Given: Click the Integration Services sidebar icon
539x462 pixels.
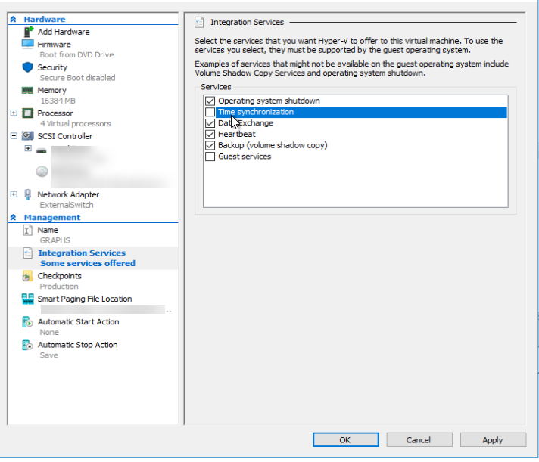Looking at the screenshot, I should pos(27,253).
